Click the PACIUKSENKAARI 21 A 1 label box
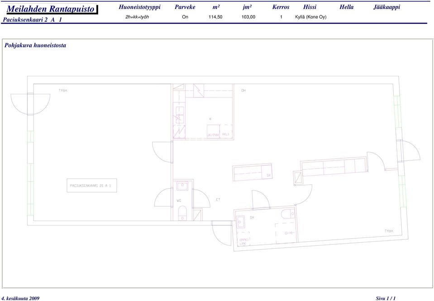 coord(91,185)
